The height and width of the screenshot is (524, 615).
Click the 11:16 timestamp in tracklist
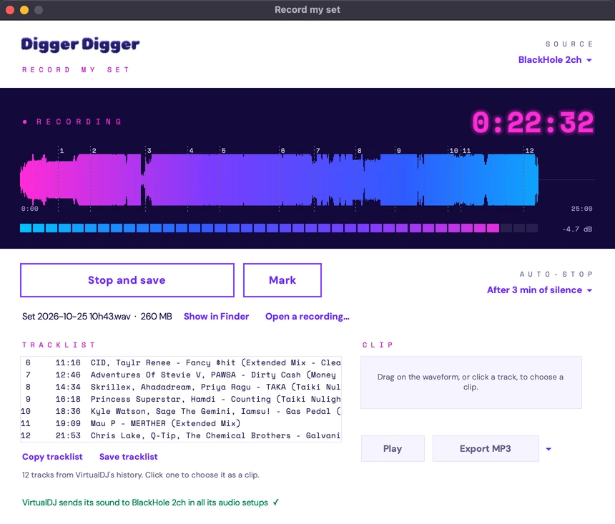pos(68,363)
